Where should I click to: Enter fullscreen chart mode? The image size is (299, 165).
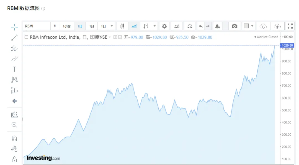(x=290, y=26)
